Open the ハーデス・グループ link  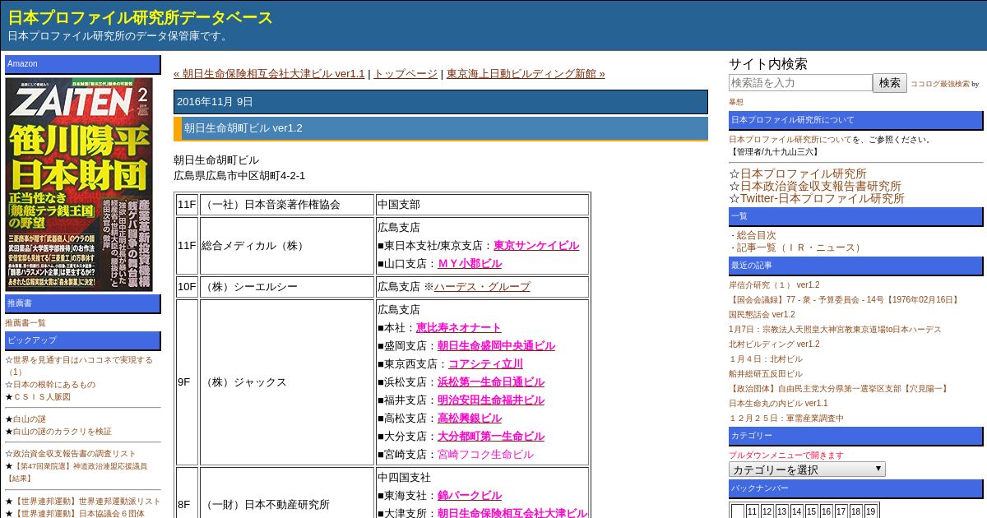[482, 286]
